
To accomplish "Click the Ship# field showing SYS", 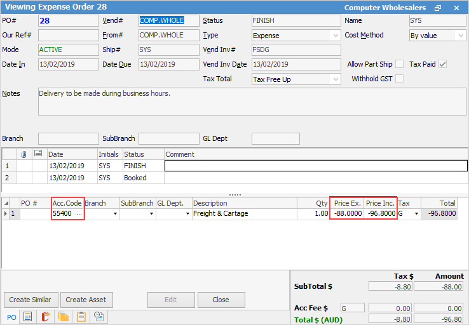I will point(168,50).
